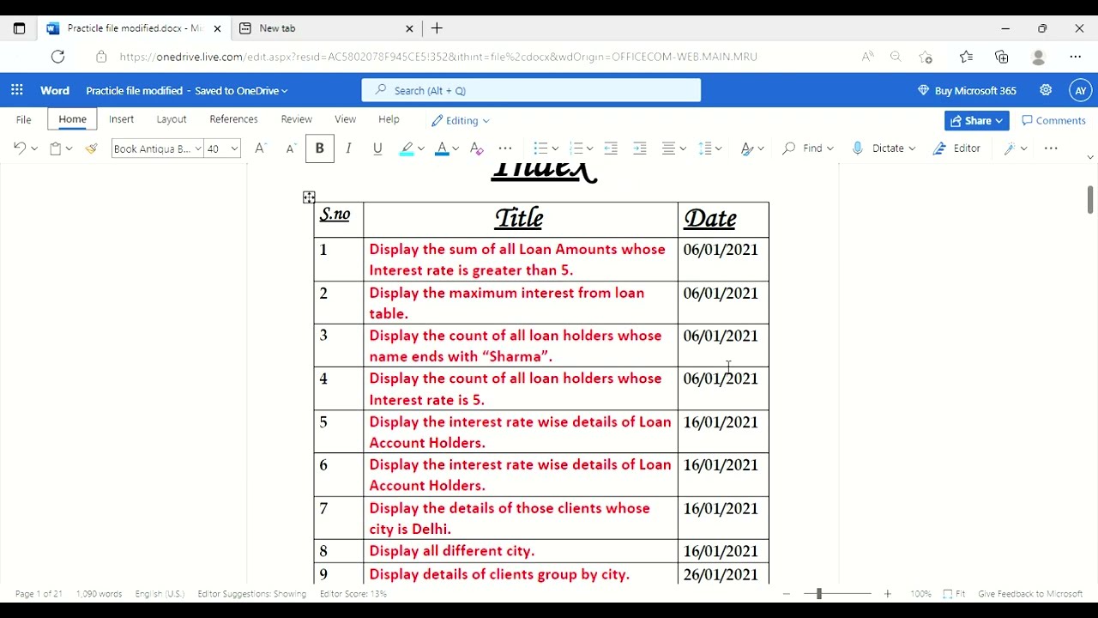Click the paragraph alignment icon

[669, 148]
